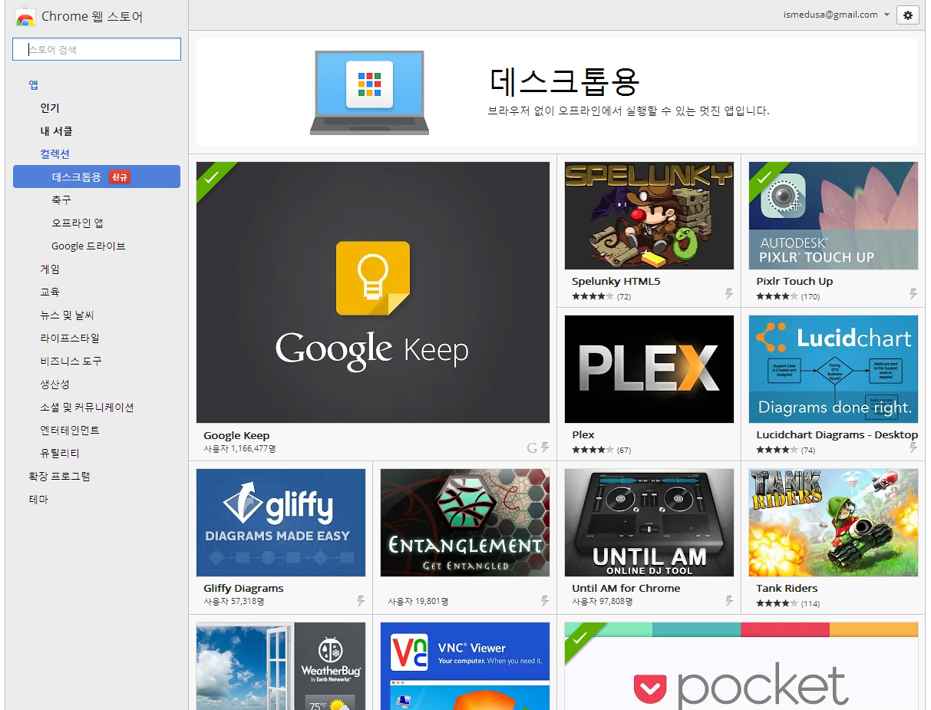Open the Pocket app tile

741,665
